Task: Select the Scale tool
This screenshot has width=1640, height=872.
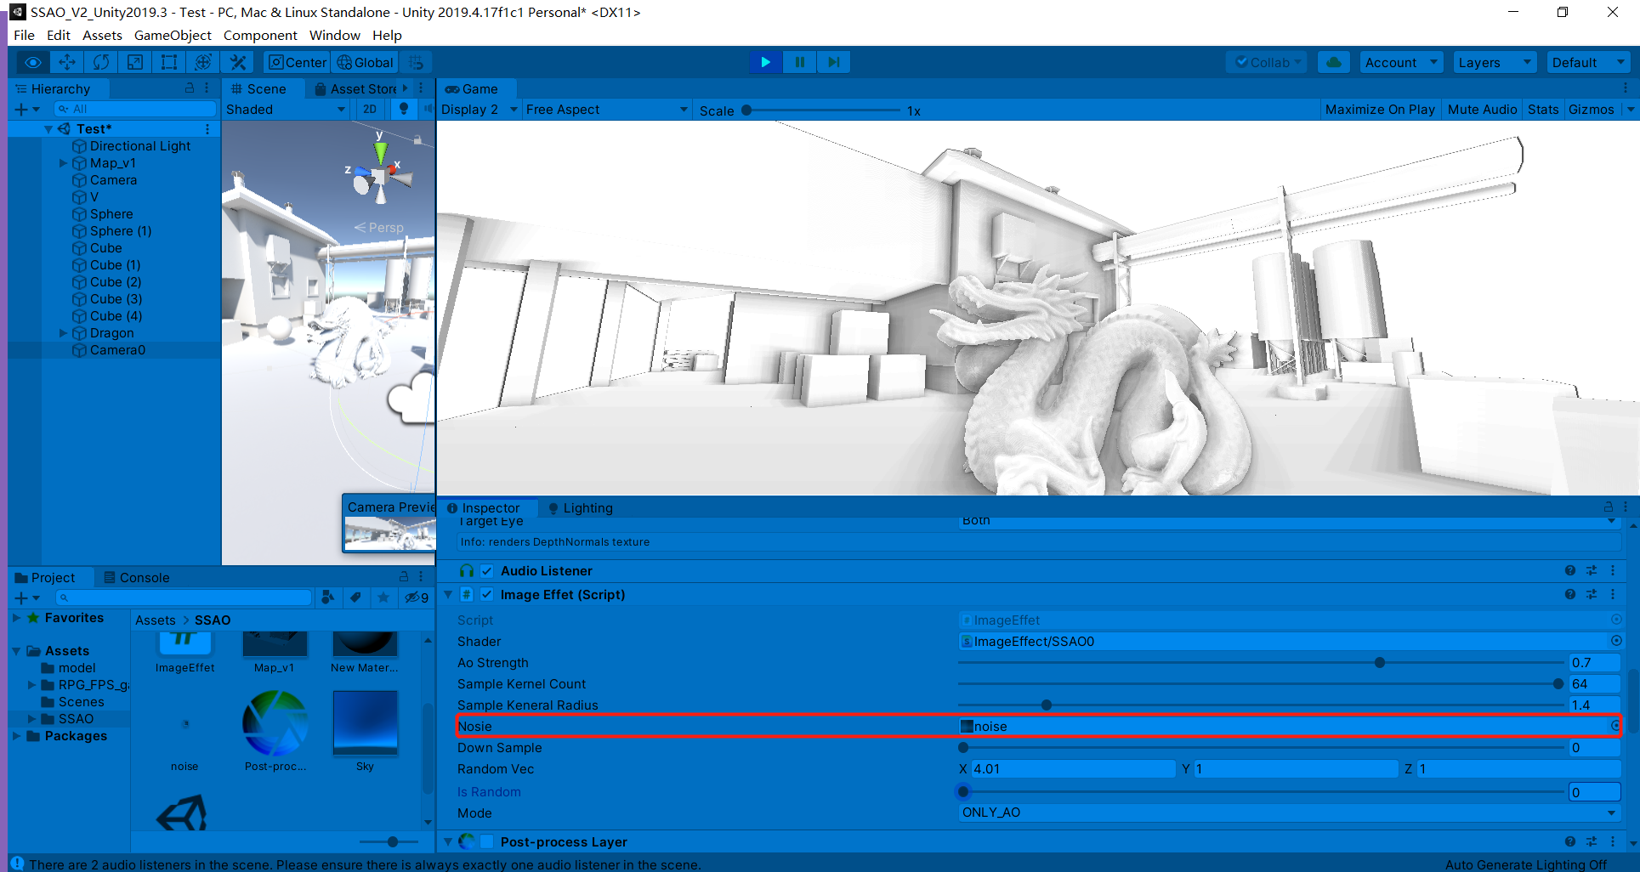Action: point(135,62)
